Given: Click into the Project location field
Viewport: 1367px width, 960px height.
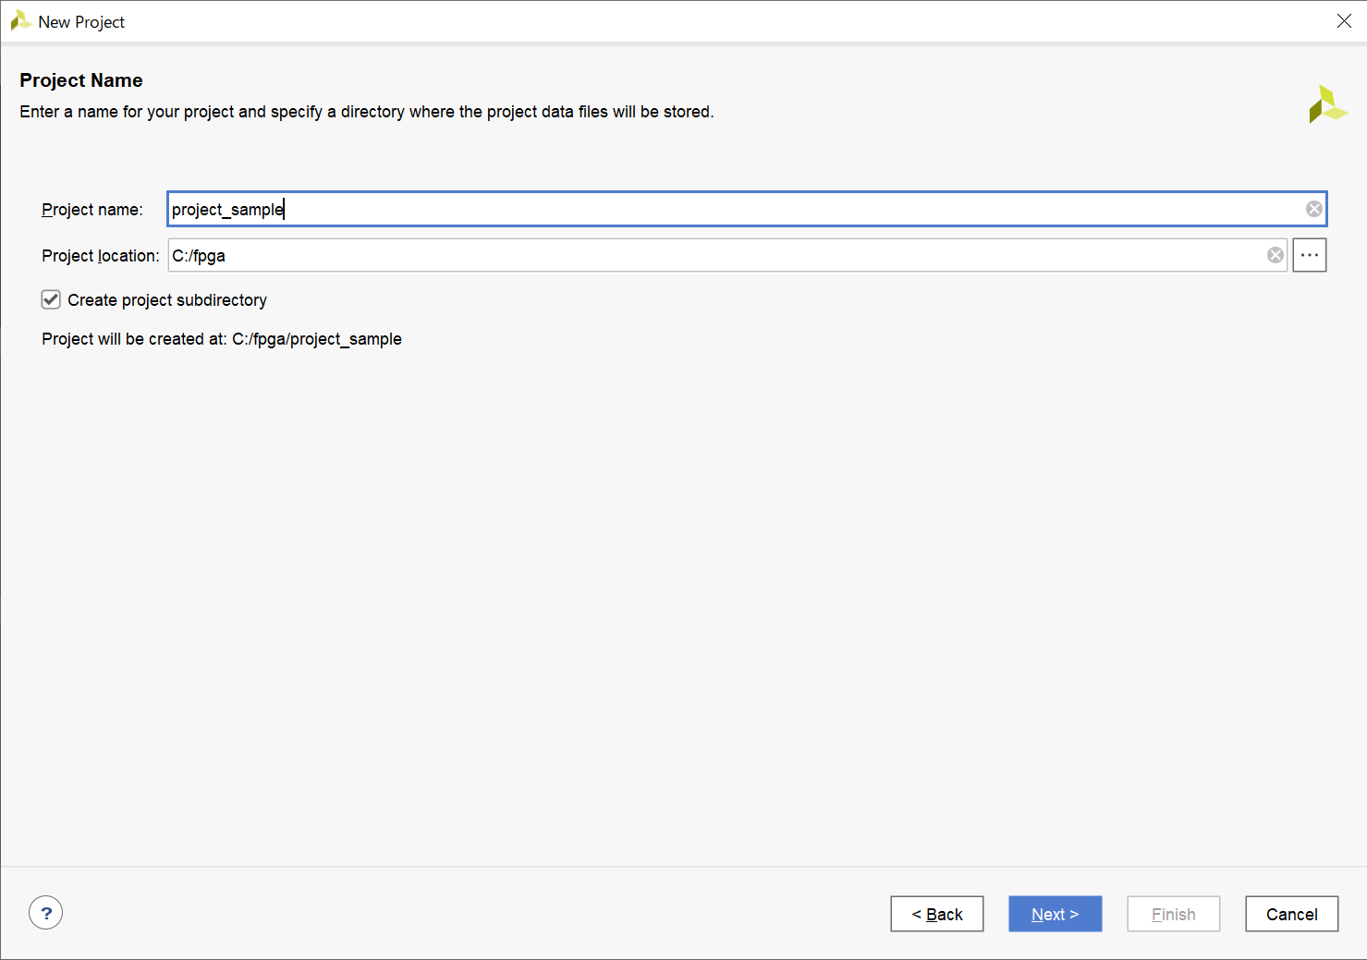Looking at the screenshot, I should (x=712, y=255).
